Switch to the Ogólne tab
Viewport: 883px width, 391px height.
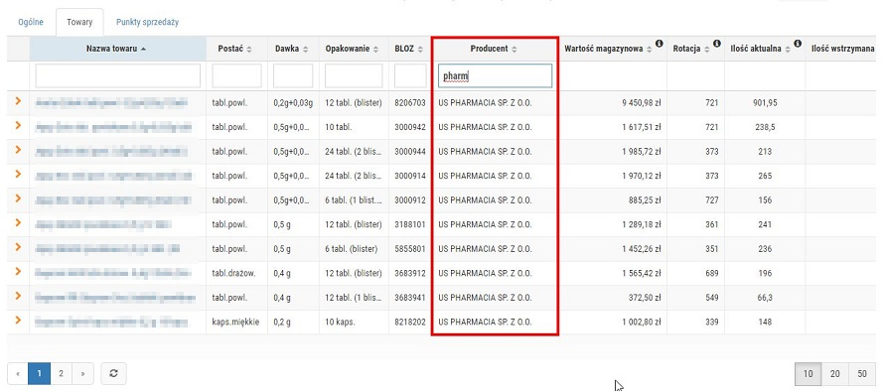point(31,23)
